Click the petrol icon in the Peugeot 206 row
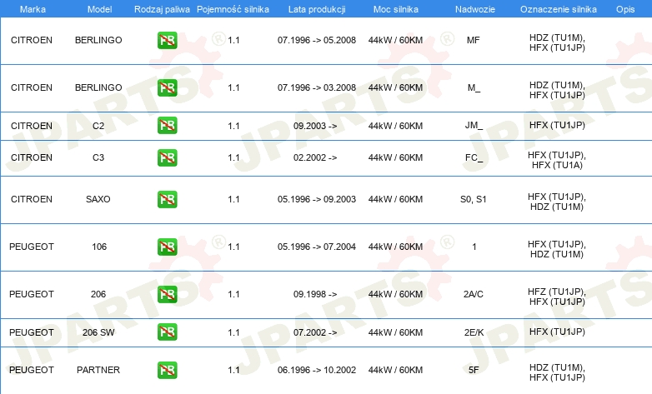The width and height of the screenshot is (652, 394). tap(167, 294)
